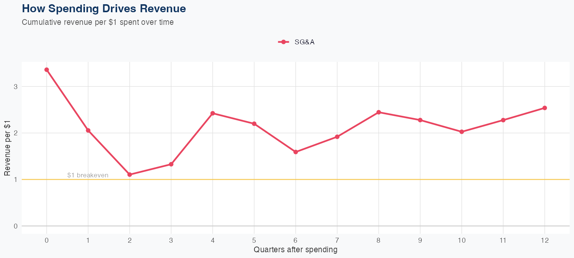574x258 pixels.
Task: Click the final data point at quarter 12
Action: [x=545, y=108]
